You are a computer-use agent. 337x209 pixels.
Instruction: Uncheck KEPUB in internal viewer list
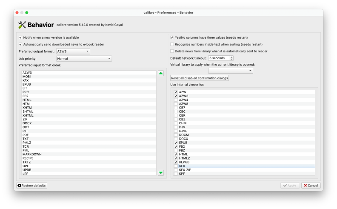(176, 162)
